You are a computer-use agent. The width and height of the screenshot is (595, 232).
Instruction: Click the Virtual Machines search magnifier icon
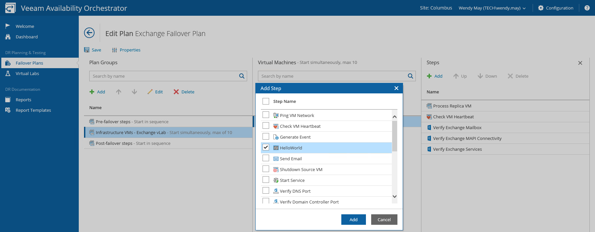pos(411,76)
